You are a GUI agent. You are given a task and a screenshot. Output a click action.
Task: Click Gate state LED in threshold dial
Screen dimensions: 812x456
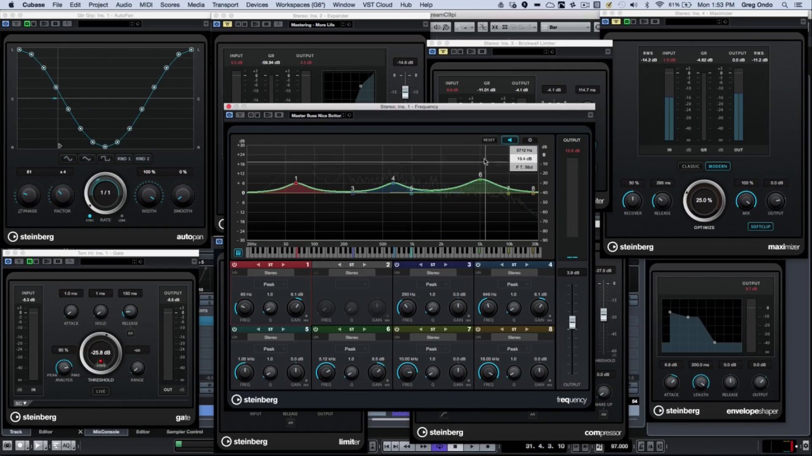tap(100, 362)
